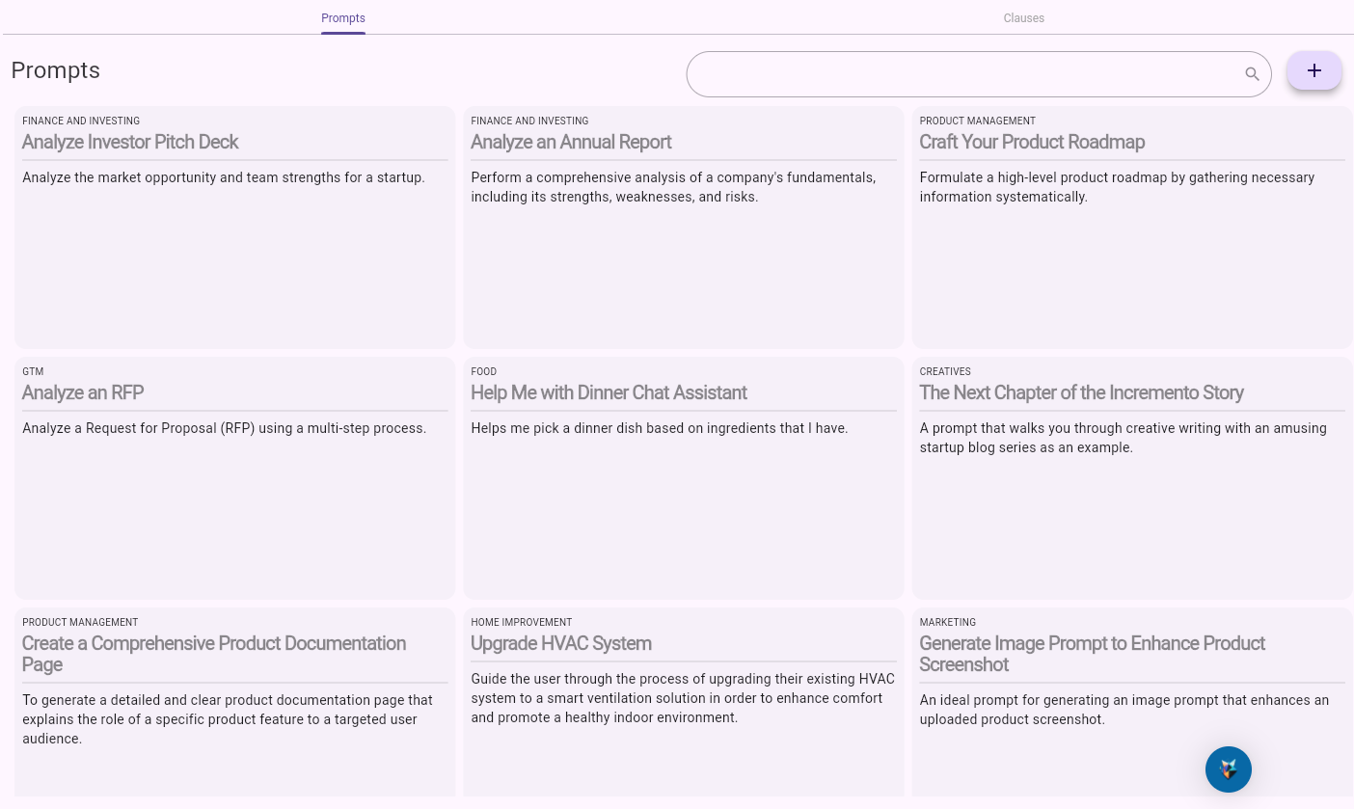The image size is (1354, 809).
Task: Click 'An ideal prompt for generating' description
Action: [x=1124, y=710]
